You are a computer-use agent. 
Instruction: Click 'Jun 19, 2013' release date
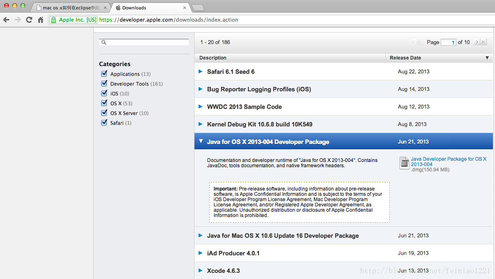[413, 253]
